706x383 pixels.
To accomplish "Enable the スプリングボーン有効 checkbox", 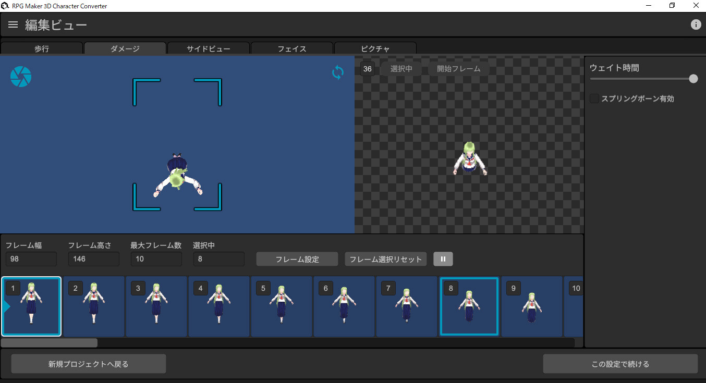I will click(594, 98).
